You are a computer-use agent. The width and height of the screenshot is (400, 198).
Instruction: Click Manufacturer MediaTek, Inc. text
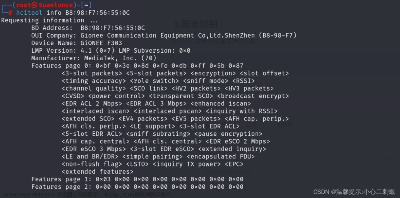[94, 58]
